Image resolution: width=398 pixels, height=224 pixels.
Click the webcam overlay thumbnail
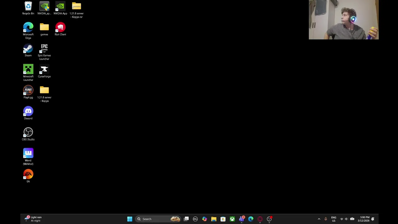344,20
